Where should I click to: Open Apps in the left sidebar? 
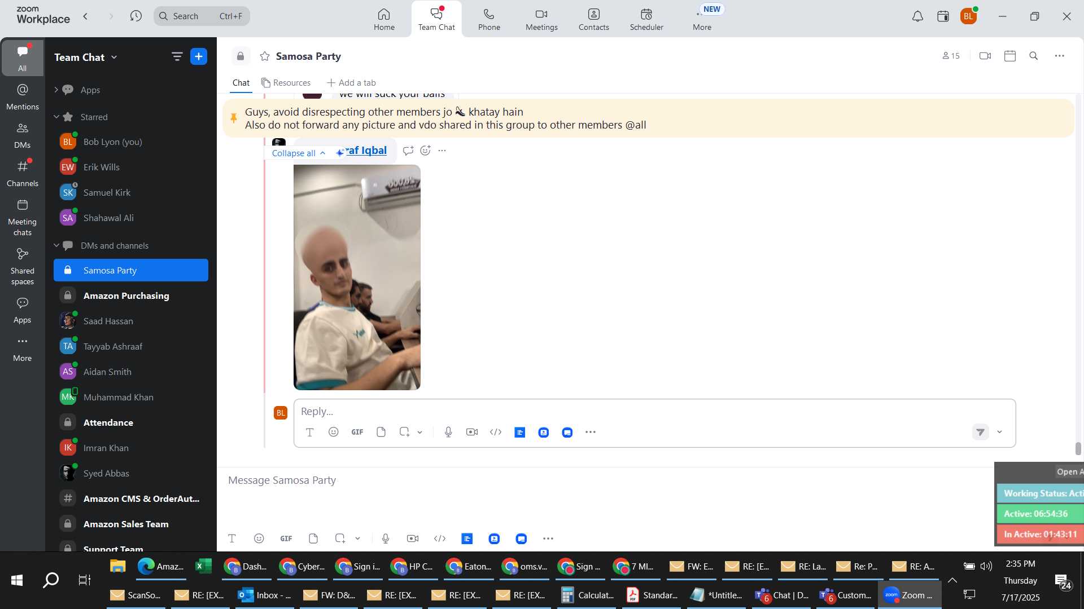22,310
